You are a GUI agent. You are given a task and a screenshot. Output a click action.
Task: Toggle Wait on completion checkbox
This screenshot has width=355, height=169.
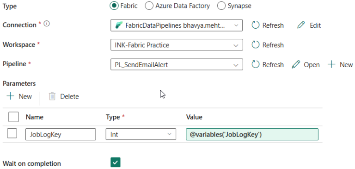click(x=116, y=163)
